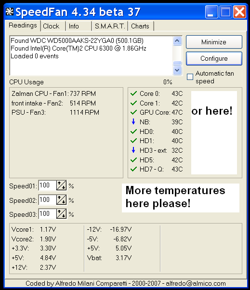Click the log box scroll up arrow
Screen dimensions: 250x290
[177, 41]
